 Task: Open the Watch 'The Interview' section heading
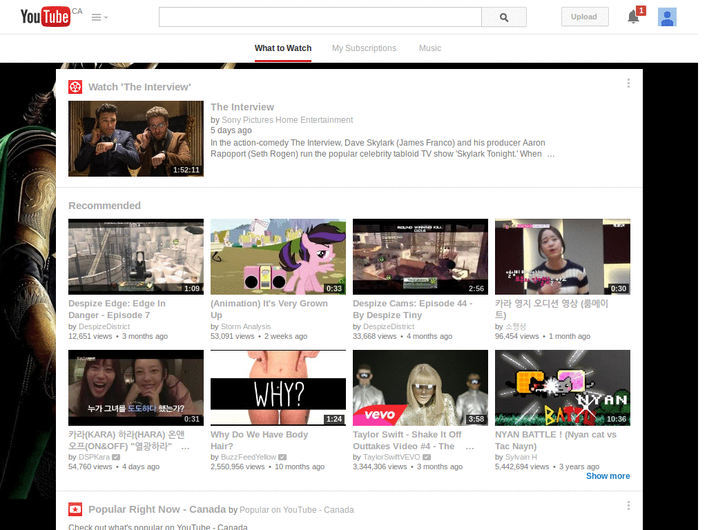click(x=139, y=87)
